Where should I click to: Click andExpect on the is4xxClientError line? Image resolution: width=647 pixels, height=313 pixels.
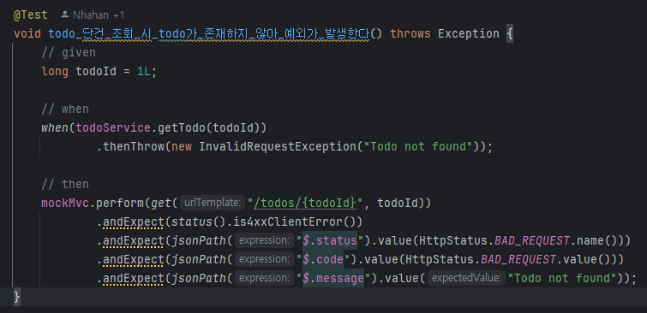click(134, 222)
